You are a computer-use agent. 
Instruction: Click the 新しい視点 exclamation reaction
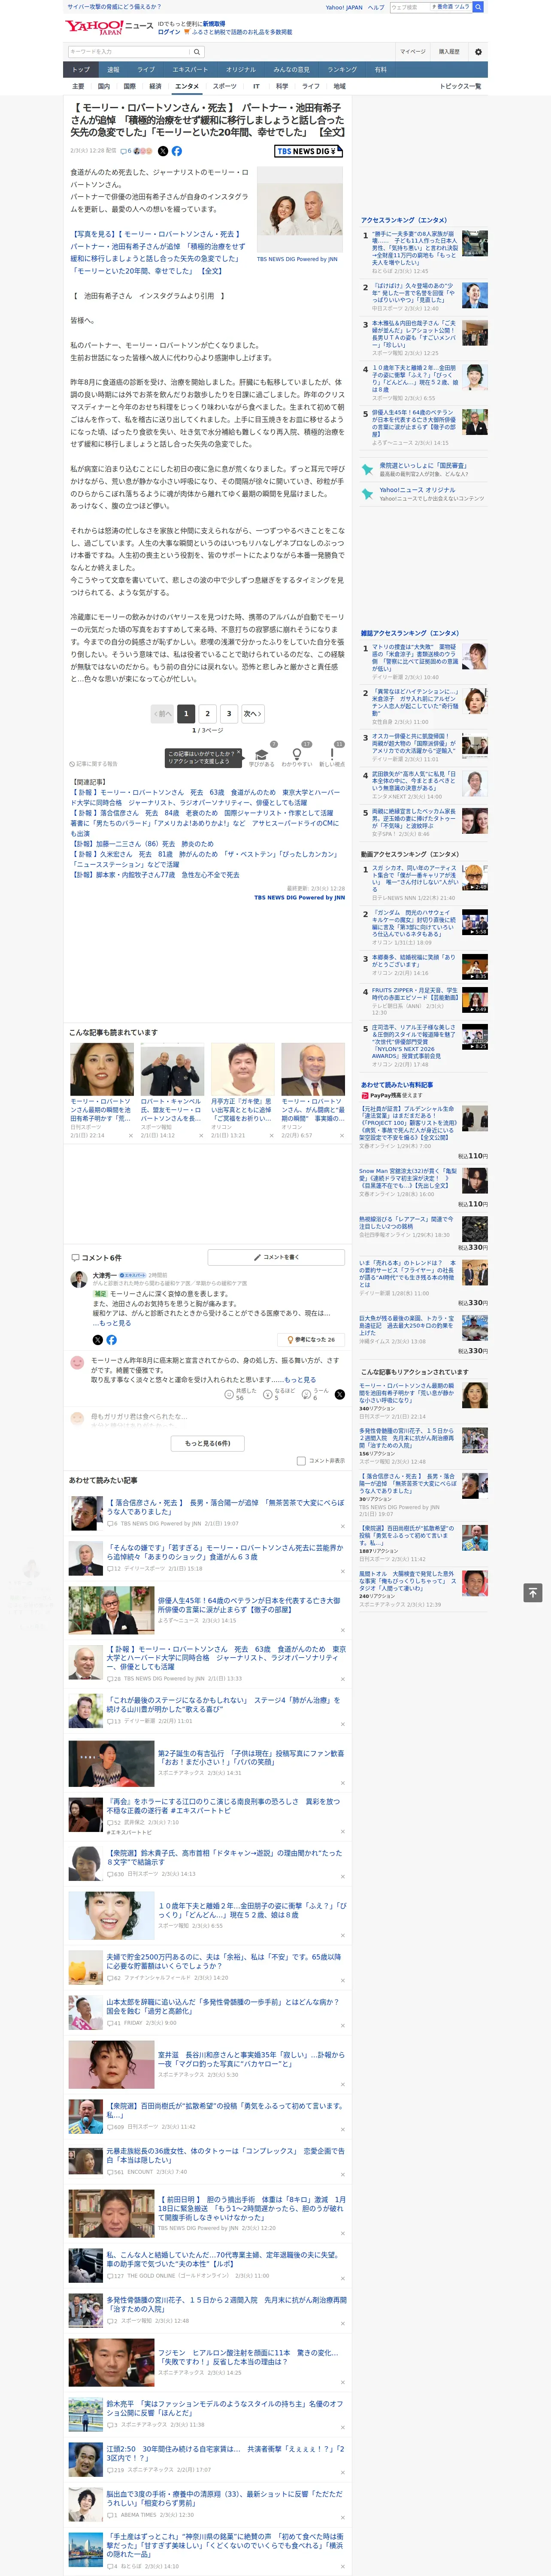pos(332,755)
